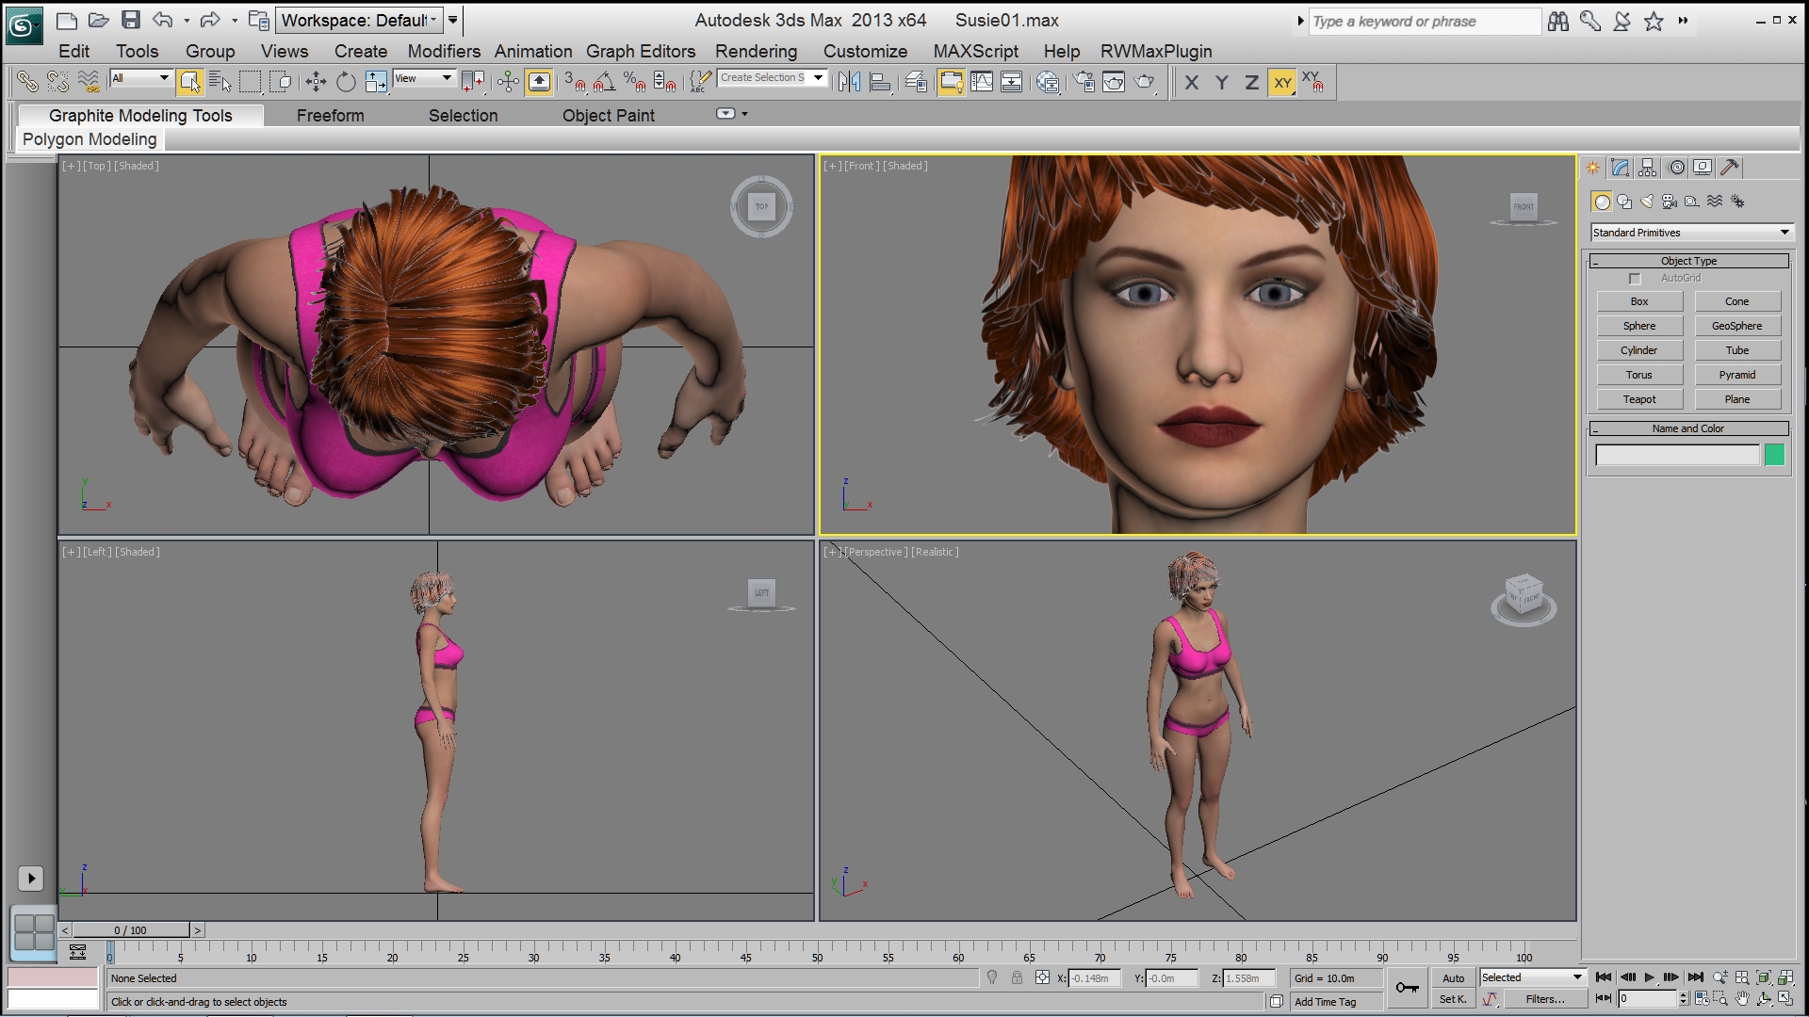
Task: Open the Utilities hammer panel
Action: (1729, 168)
